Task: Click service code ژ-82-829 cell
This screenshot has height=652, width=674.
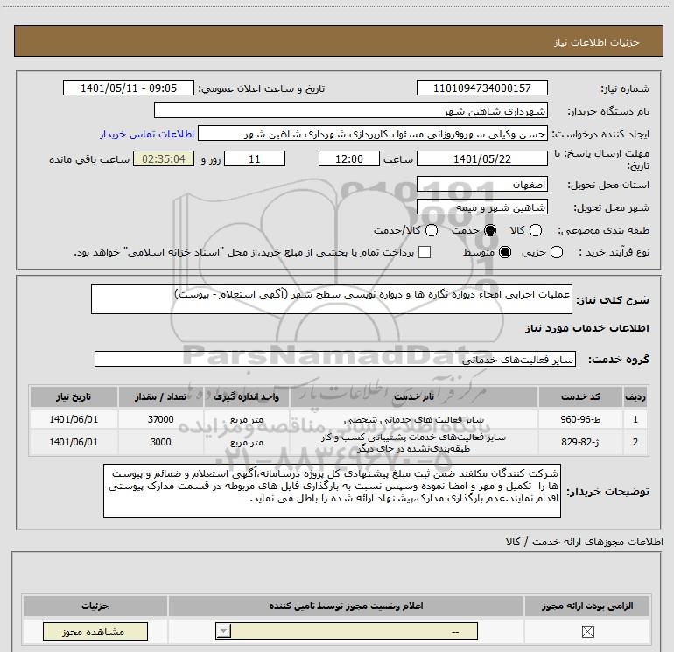Action: click(580, 442)
